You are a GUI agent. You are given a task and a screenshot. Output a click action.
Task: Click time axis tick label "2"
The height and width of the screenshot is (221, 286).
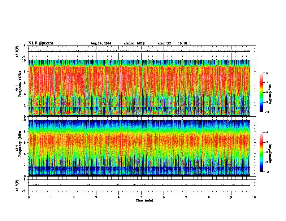click(74, 197)
